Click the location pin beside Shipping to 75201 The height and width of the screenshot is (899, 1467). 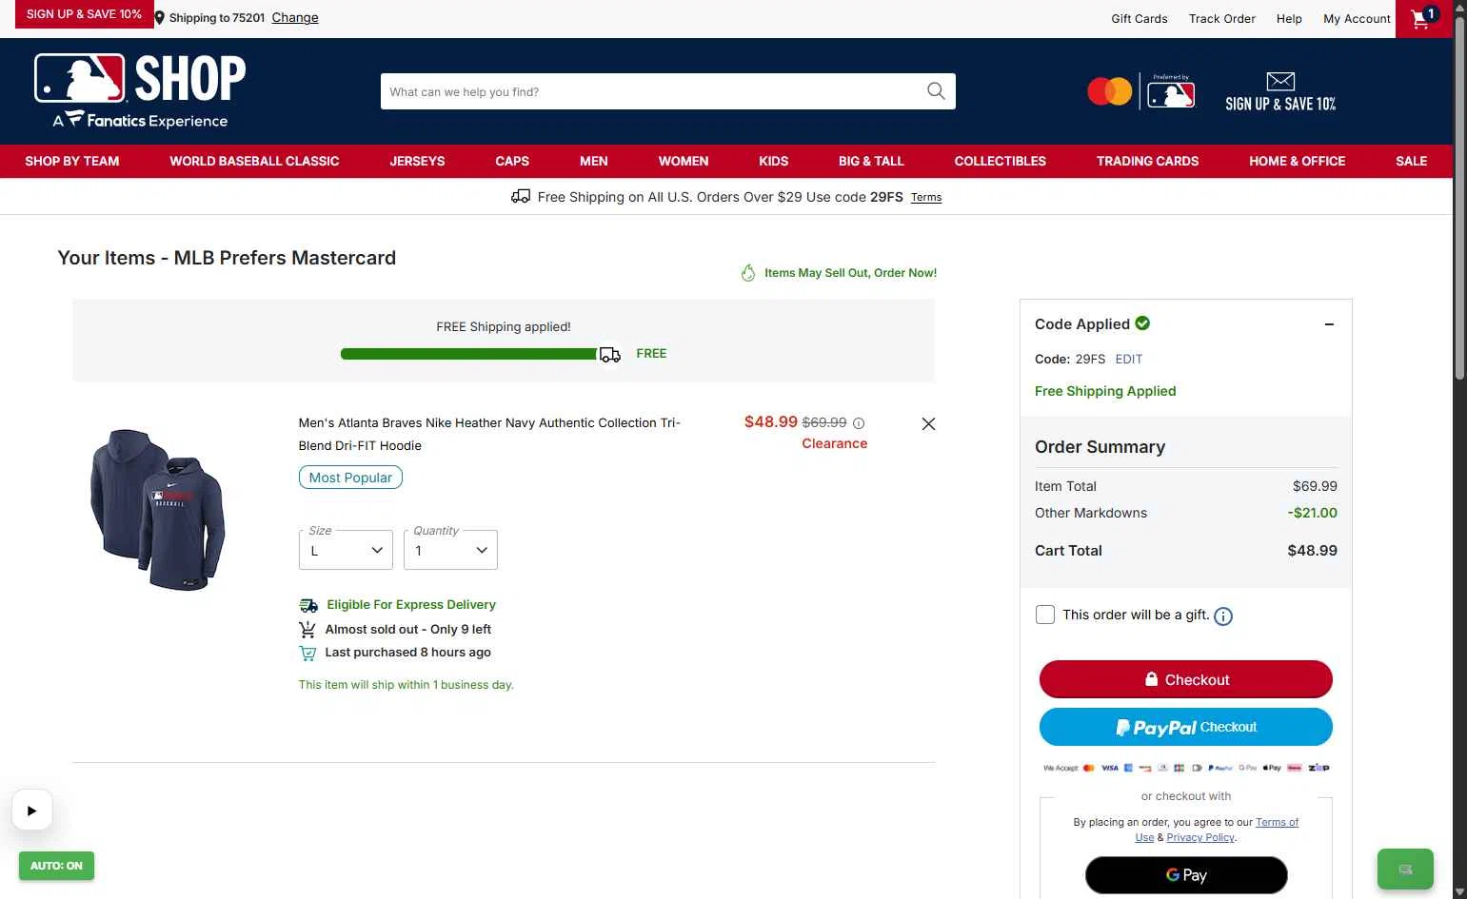tap(160, 18)
